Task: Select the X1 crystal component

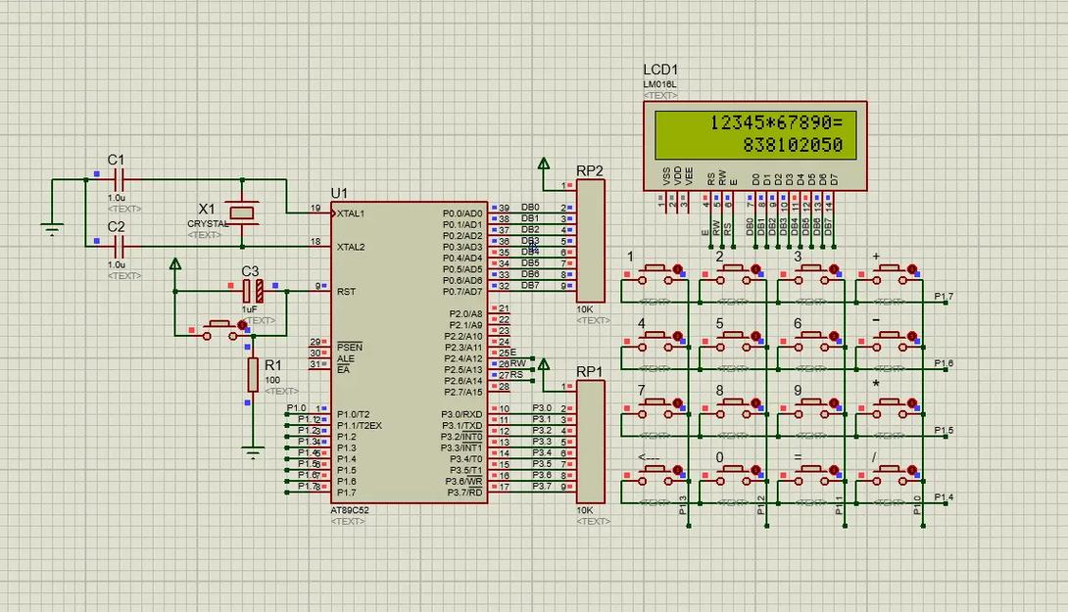Action: 242,213
